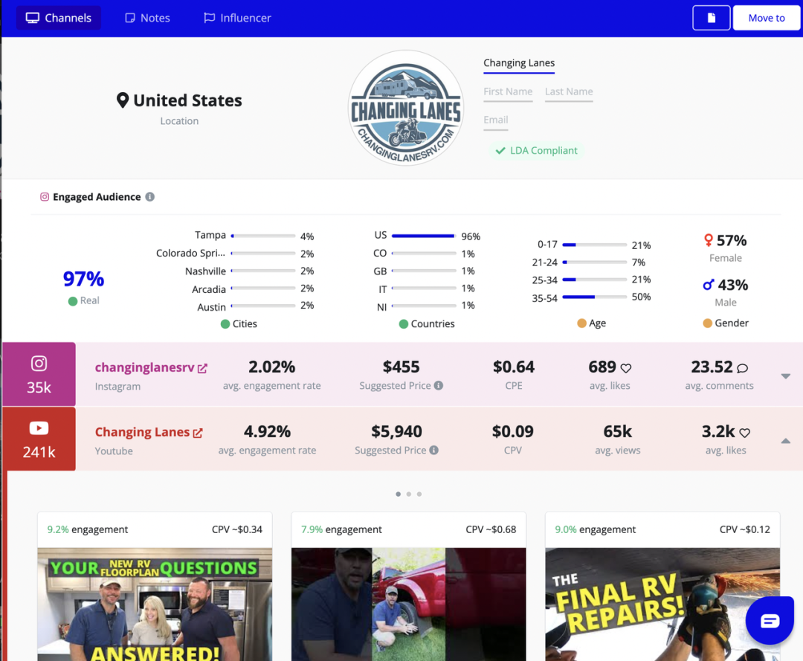Click the Engaged Audience info icon

(x=149, y=196)
